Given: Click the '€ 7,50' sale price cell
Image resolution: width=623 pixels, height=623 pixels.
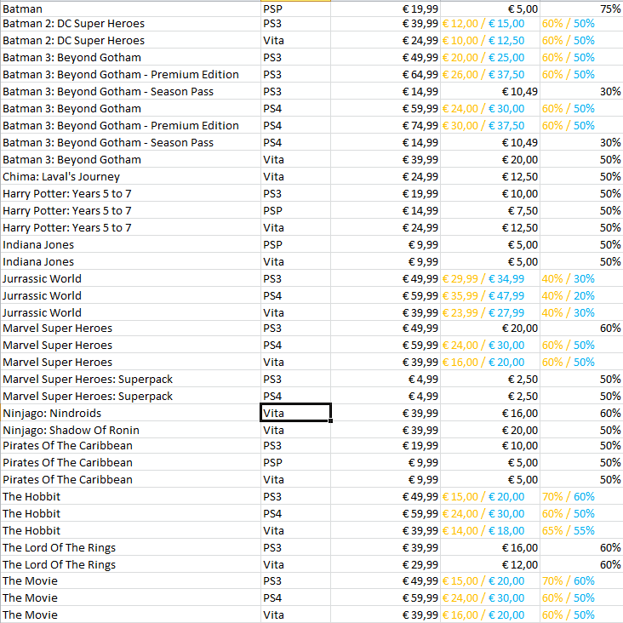Looking at the screenshot, I should (490, 210).
